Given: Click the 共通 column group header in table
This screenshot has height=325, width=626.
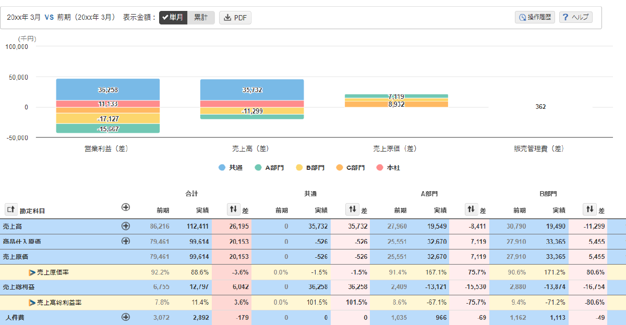Looking at the screenshot, I should point(311,194).
